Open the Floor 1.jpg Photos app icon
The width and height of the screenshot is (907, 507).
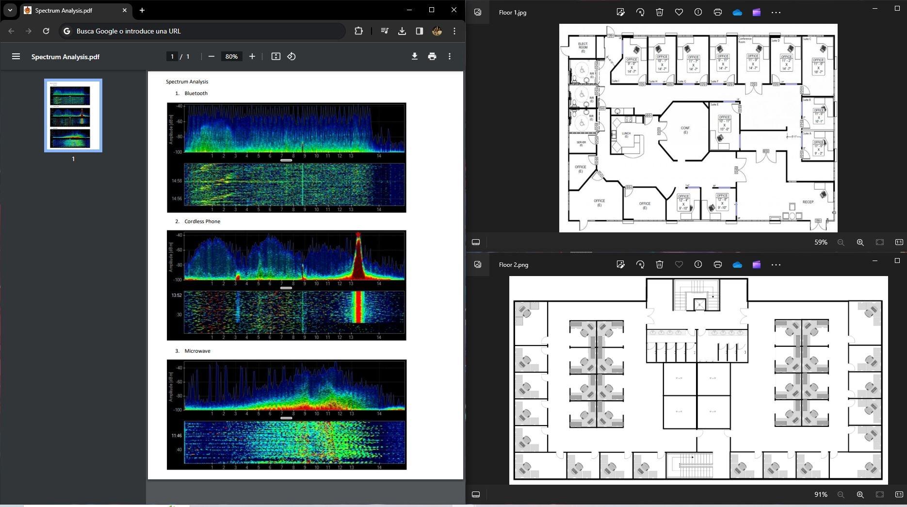(x=478, y=12)
